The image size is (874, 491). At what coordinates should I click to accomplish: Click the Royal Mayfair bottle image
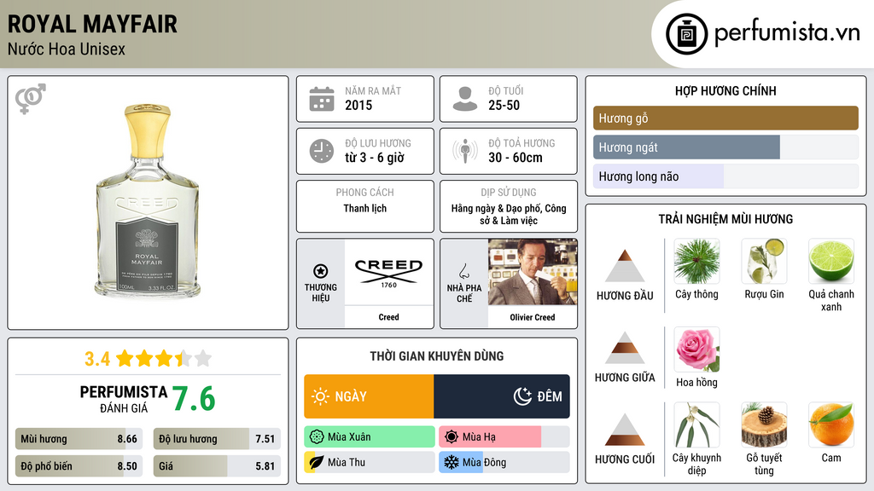tap(148, 201)
